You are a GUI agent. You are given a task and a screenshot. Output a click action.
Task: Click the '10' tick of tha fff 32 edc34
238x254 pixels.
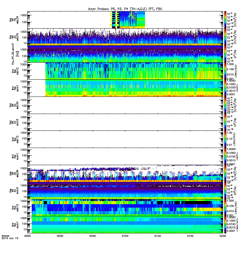click(25, 43)
